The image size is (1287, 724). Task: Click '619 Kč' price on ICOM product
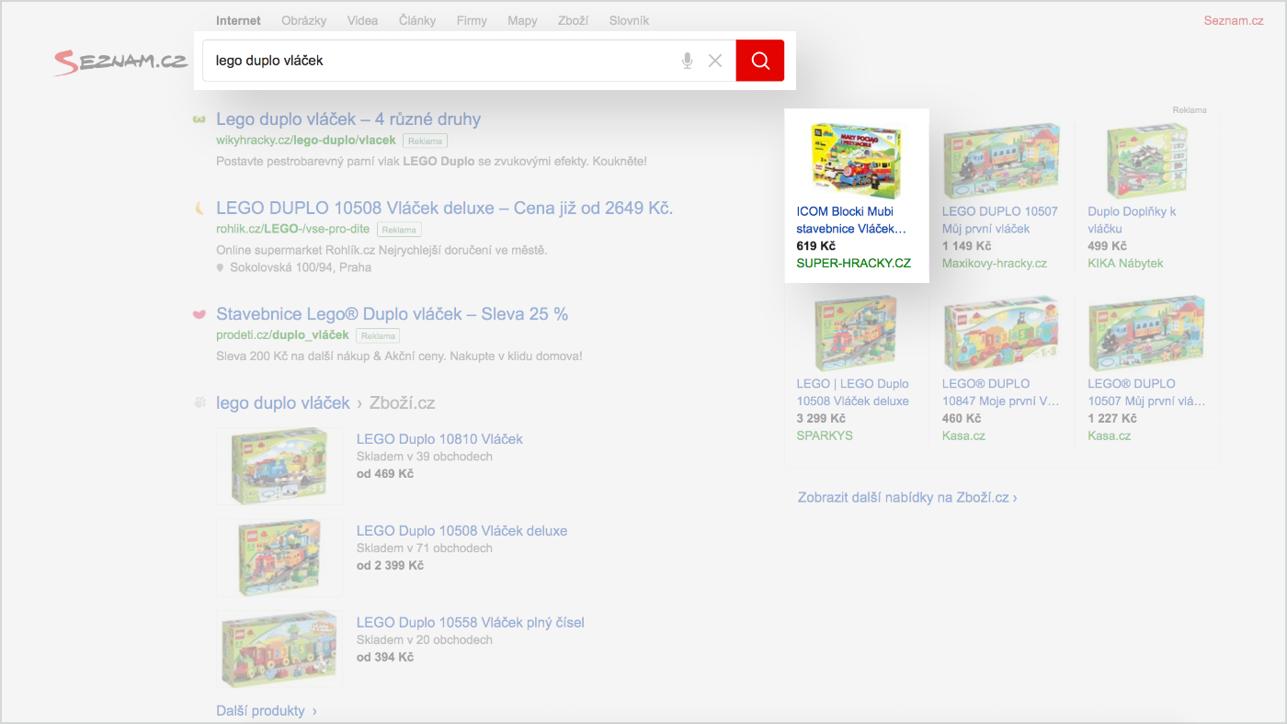(x=816, y=246)
